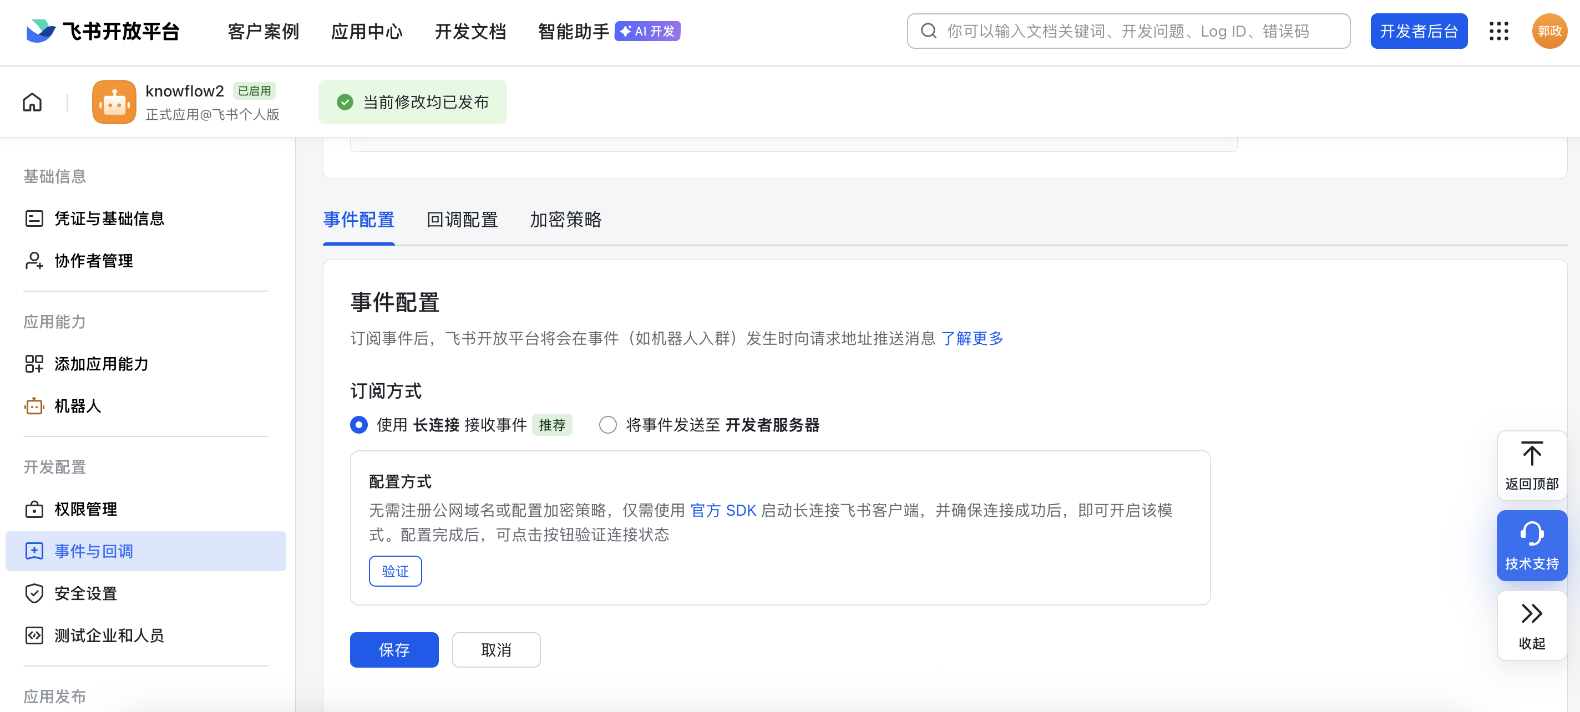Switch to 事件配置 tab
Image resolution: width=1580 pixels, height=712 pixels.
click(359, 220)
